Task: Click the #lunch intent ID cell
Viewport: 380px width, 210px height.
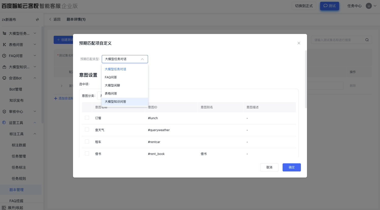Action: click(153, 118)
